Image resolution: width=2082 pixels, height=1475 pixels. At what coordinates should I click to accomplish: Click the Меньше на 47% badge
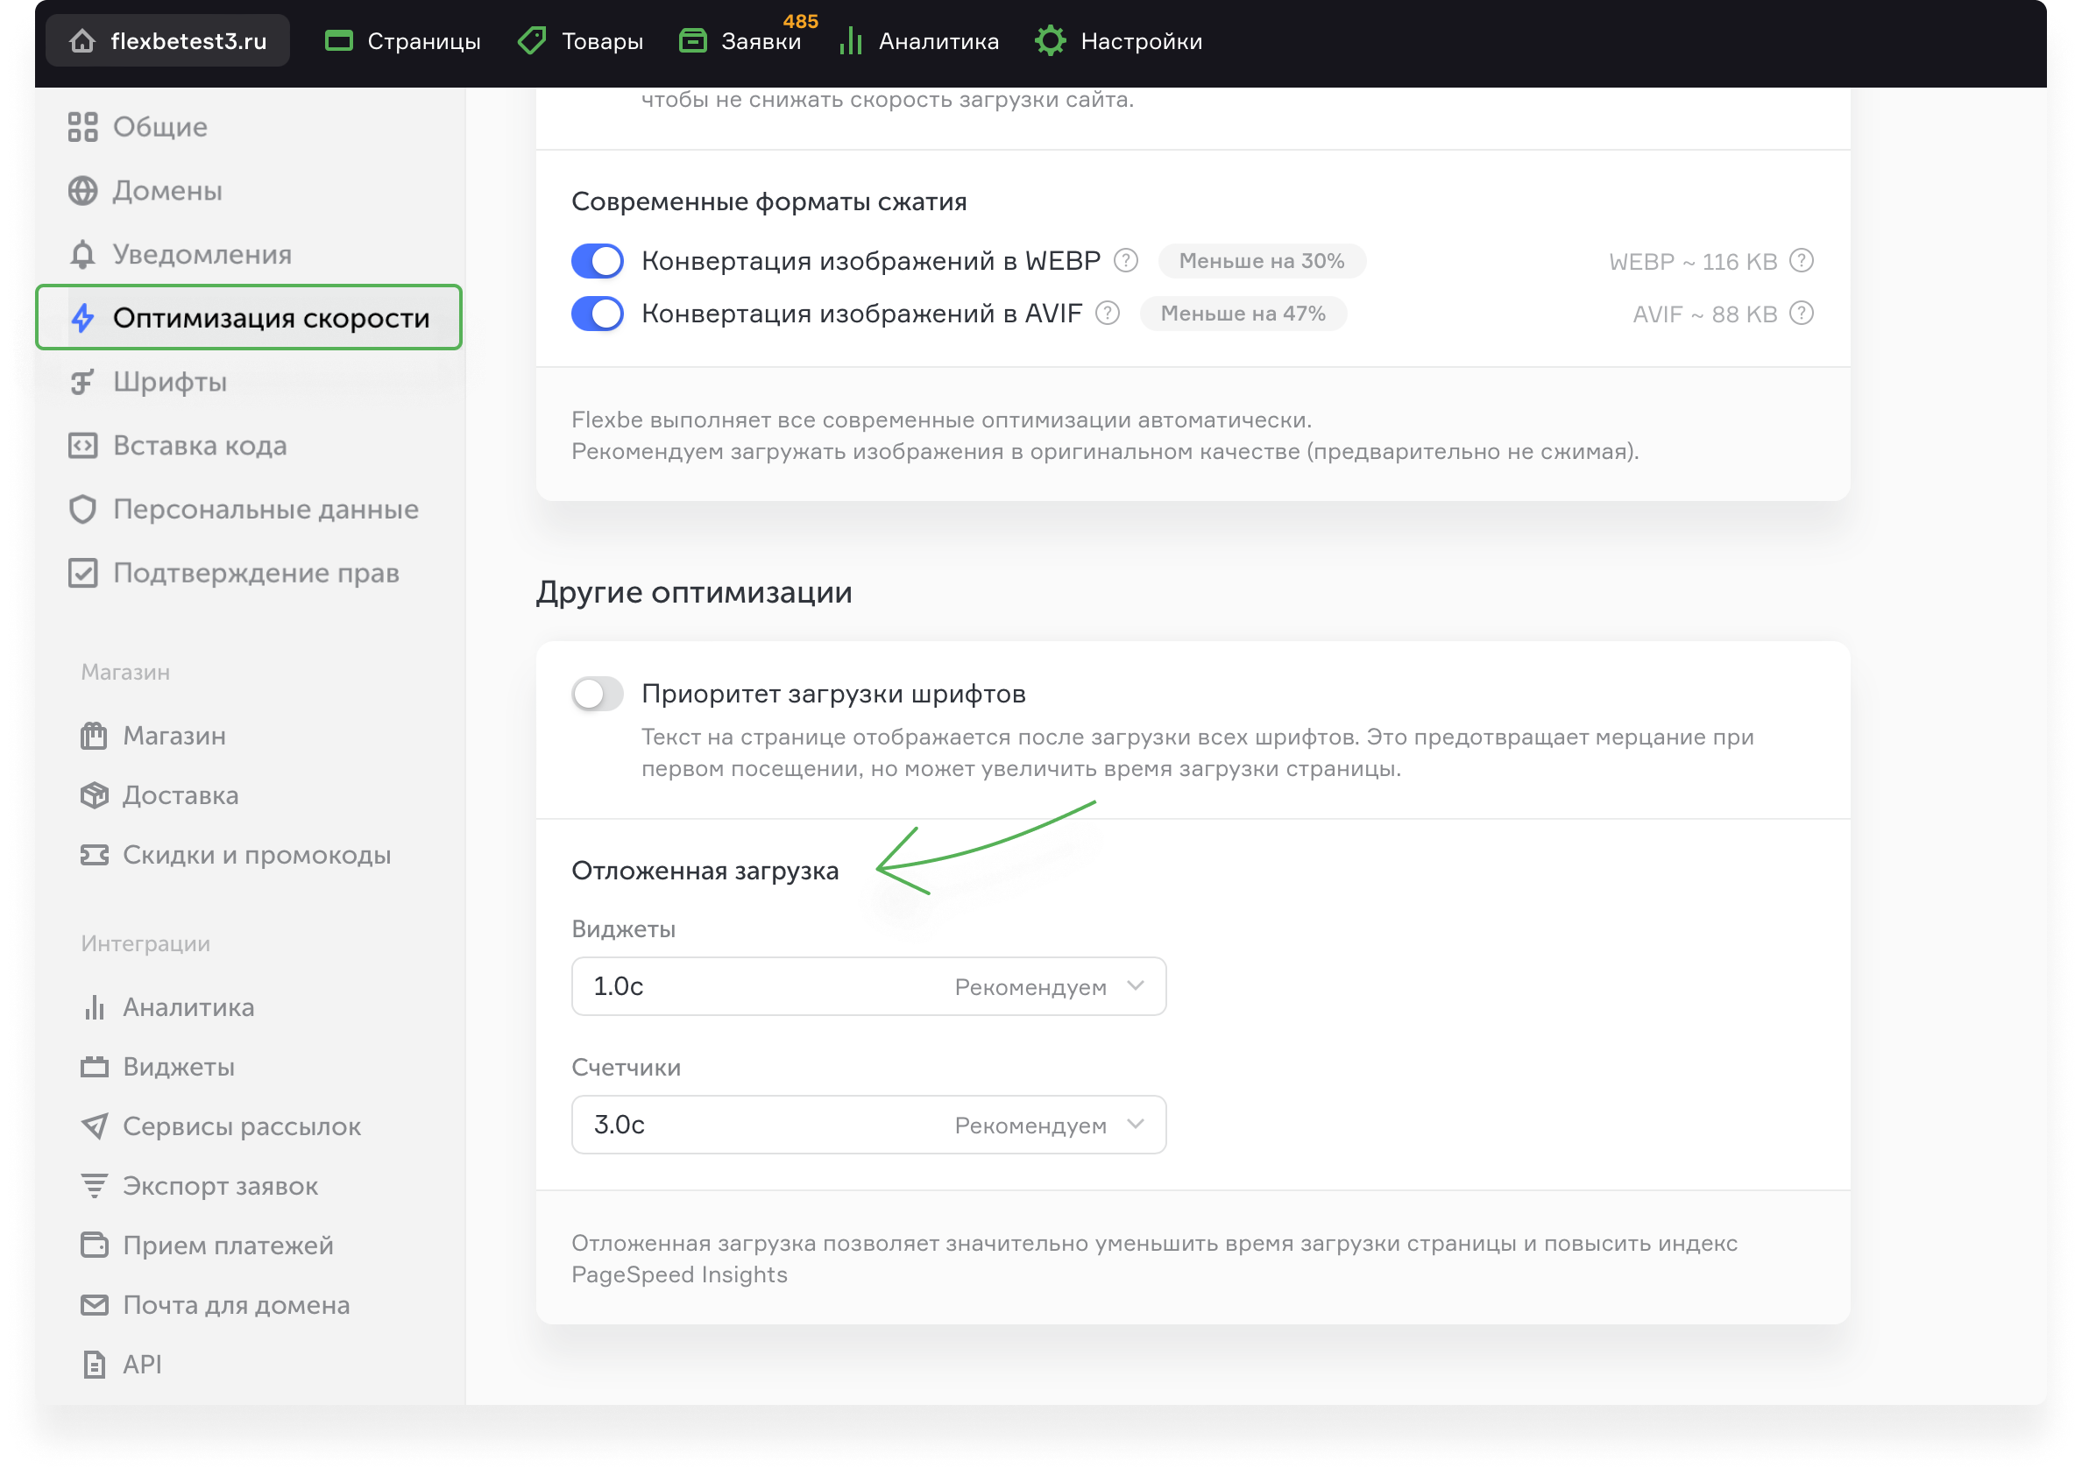click(x=1243, y=314)
